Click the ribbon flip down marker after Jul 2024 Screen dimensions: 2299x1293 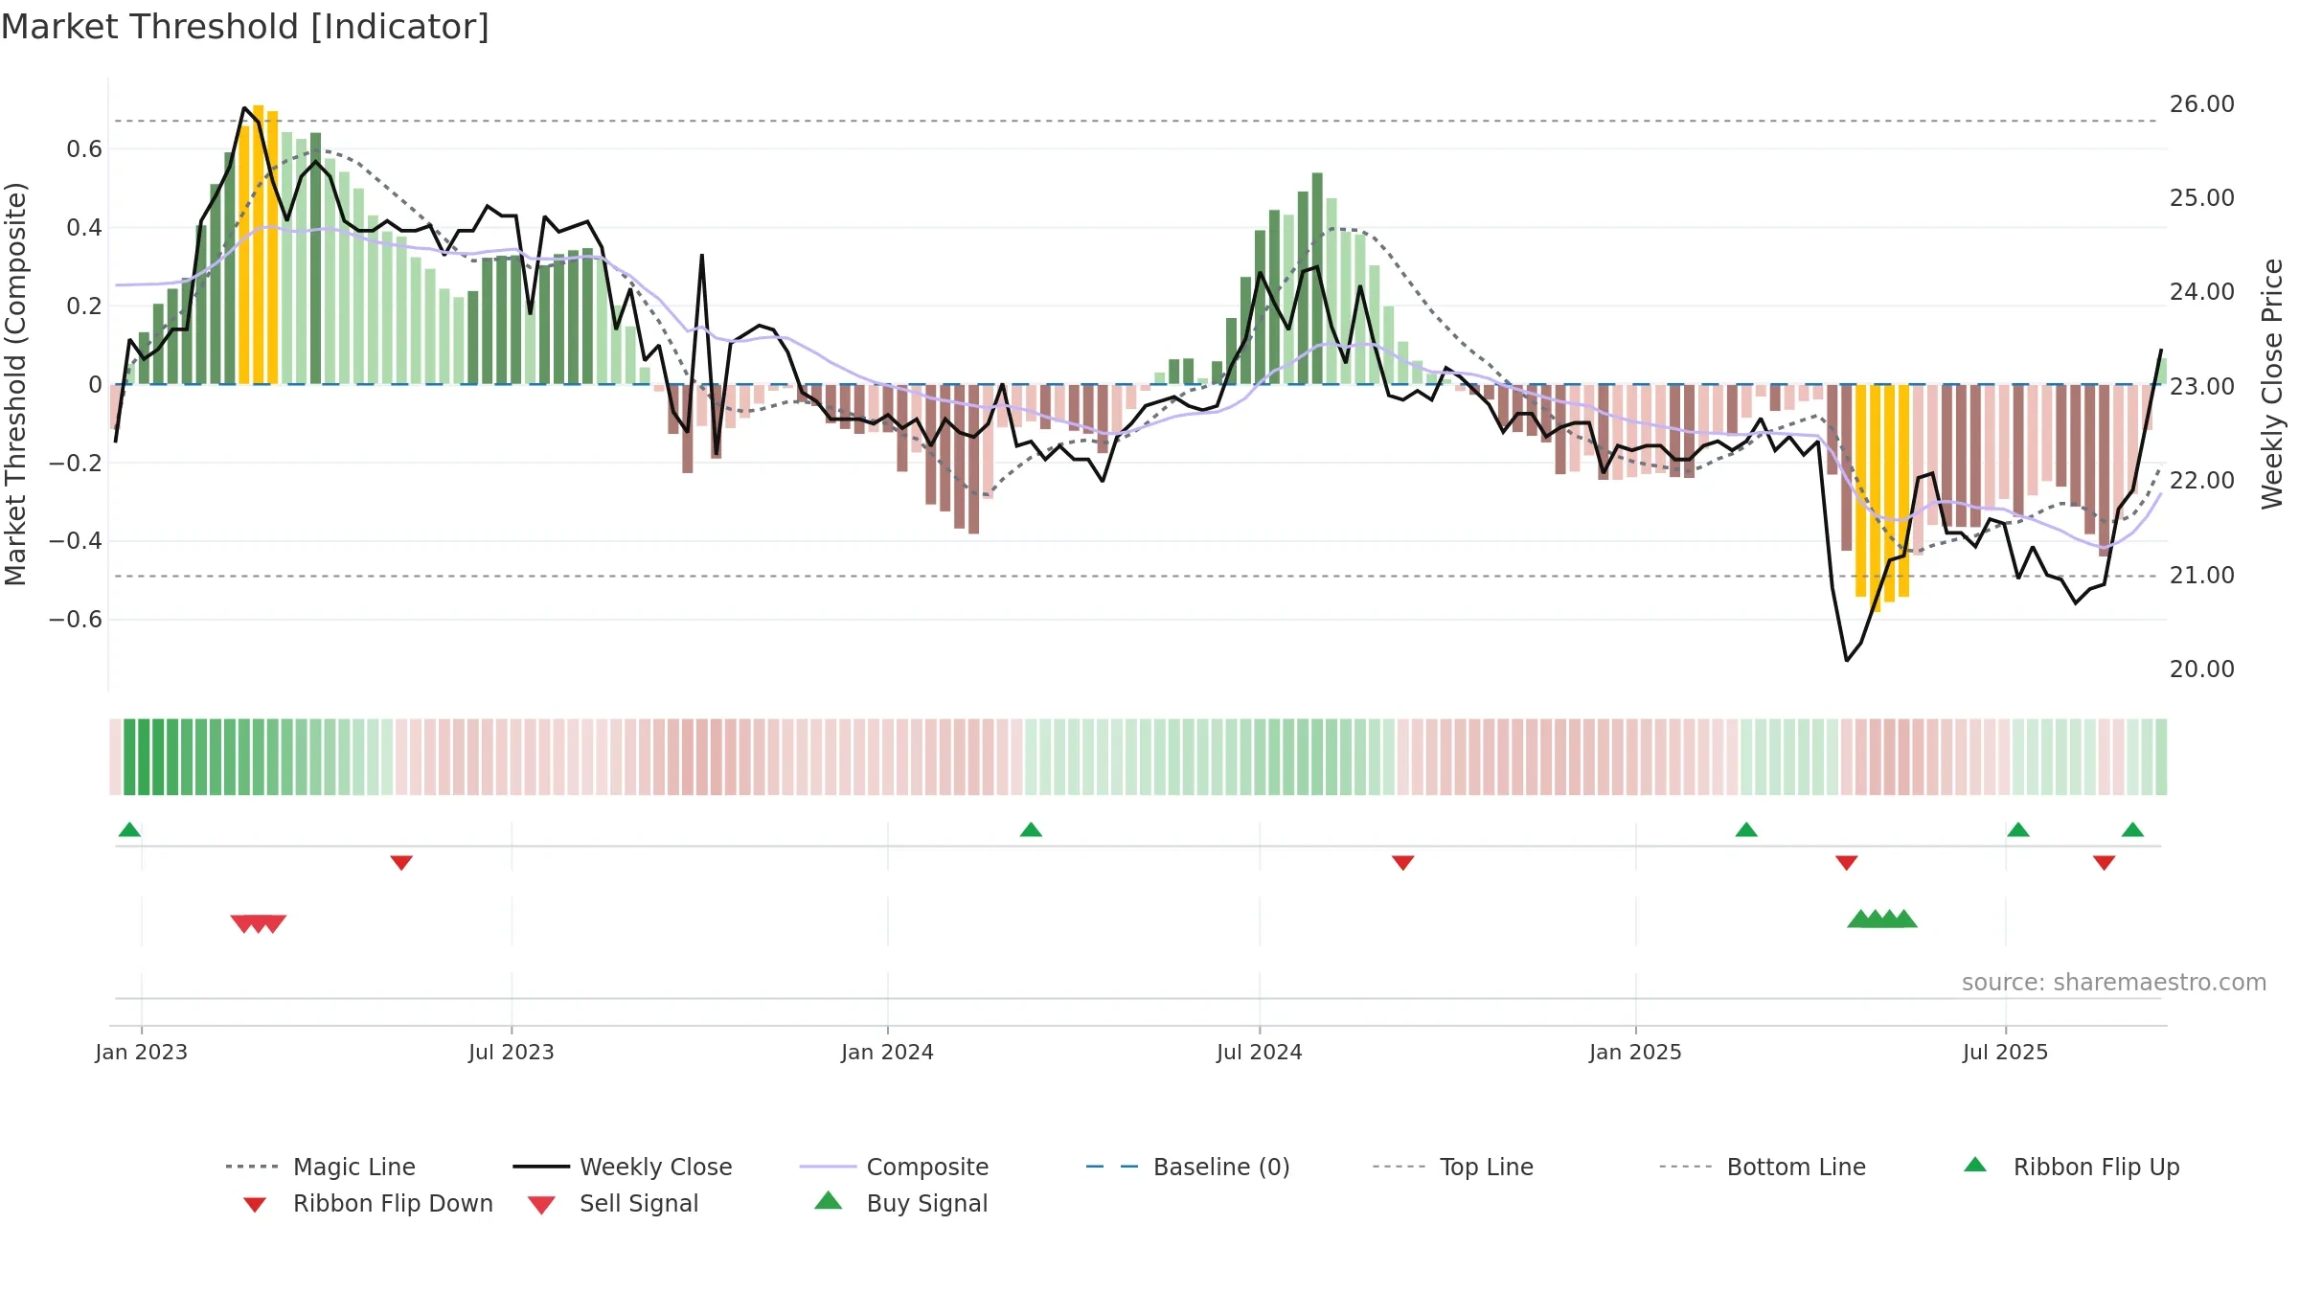[x=1403, y=863]
